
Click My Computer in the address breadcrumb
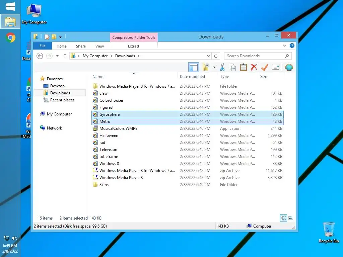tap(95, 56)
